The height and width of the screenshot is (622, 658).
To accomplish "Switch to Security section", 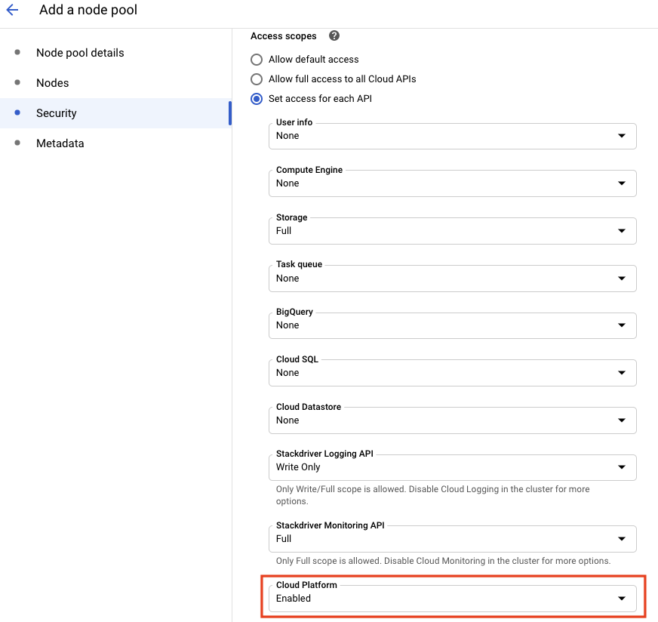I will pos(57,113).
